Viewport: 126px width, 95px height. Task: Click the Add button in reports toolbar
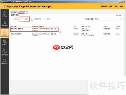[15, 19]
